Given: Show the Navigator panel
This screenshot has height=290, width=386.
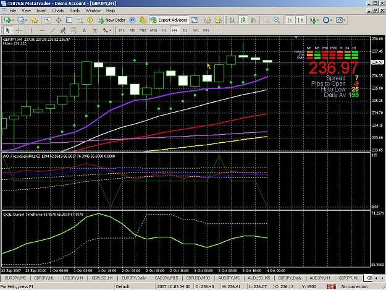Looking at the screenshot, I should 69,20.
